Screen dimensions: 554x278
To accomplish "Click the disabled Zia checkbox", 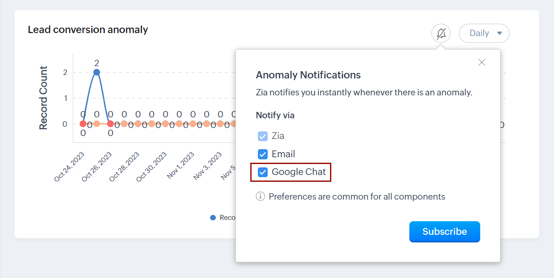I will 263,136.
